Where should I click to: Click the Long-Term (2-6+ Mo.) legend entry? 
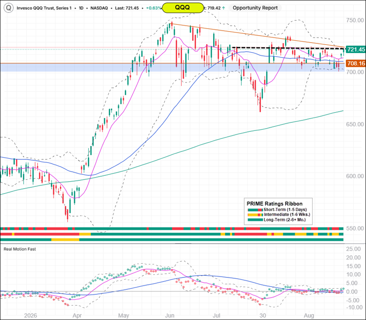277,220
